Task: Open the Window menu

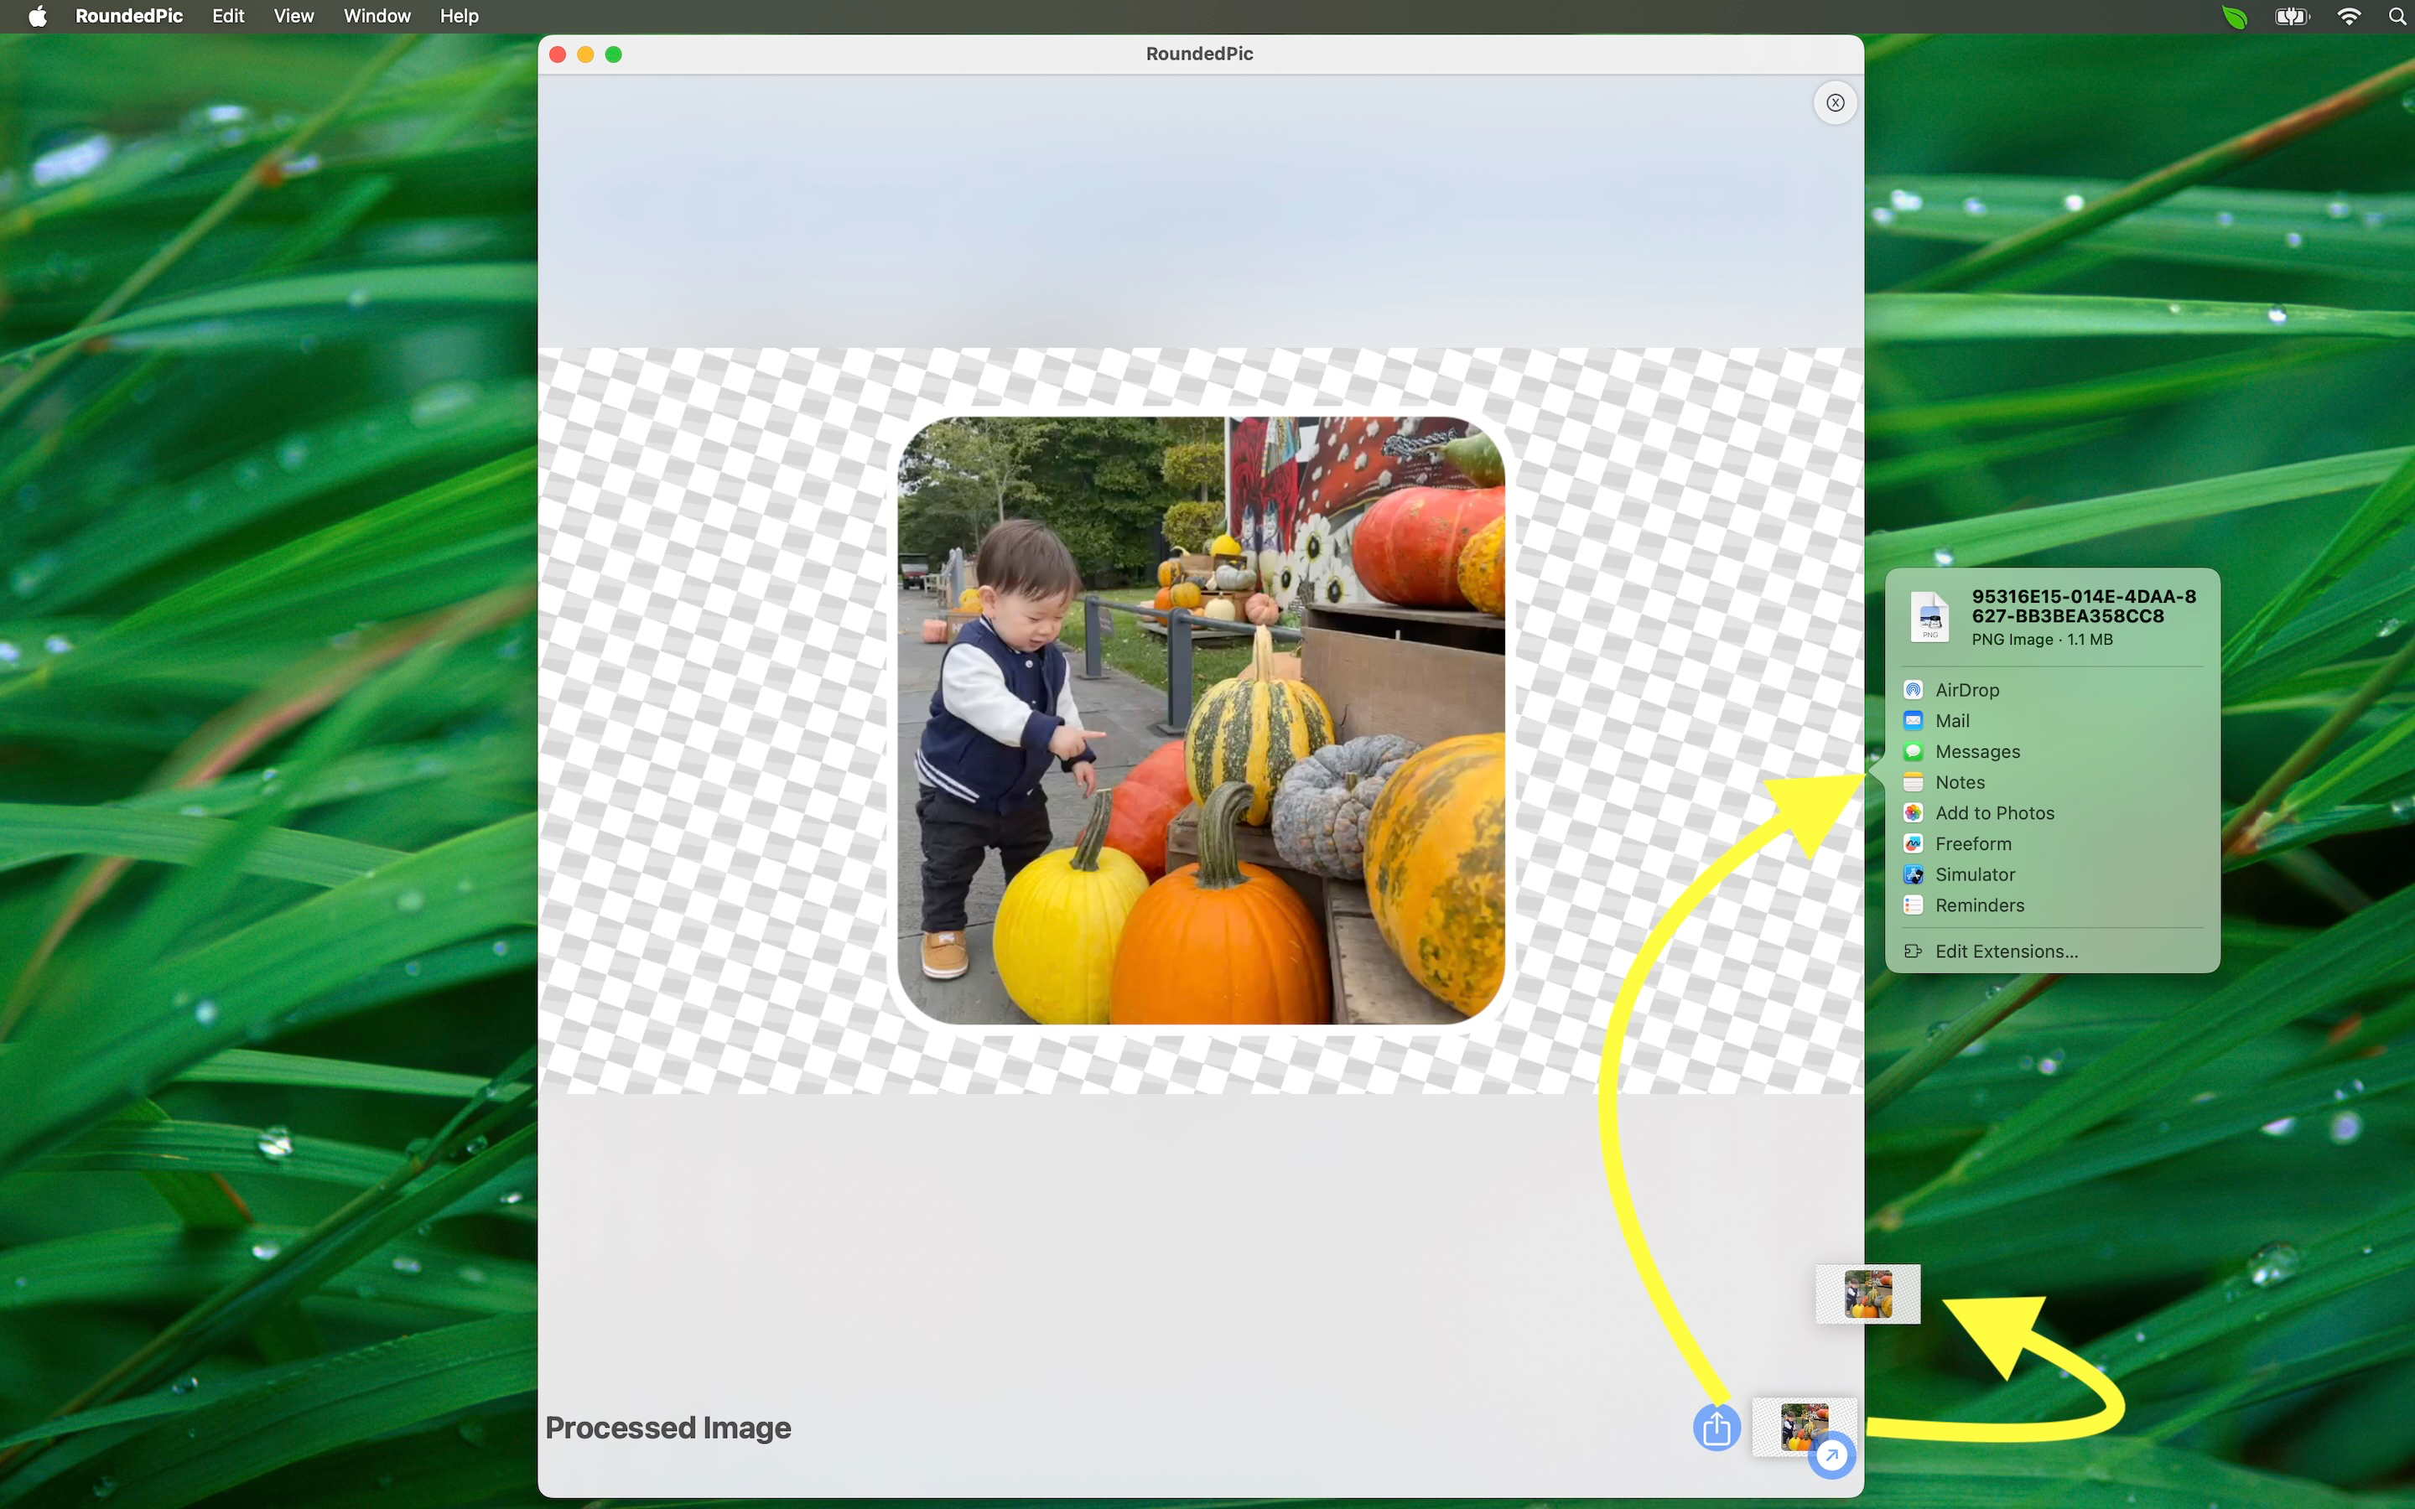Action: tap(377, 16)
